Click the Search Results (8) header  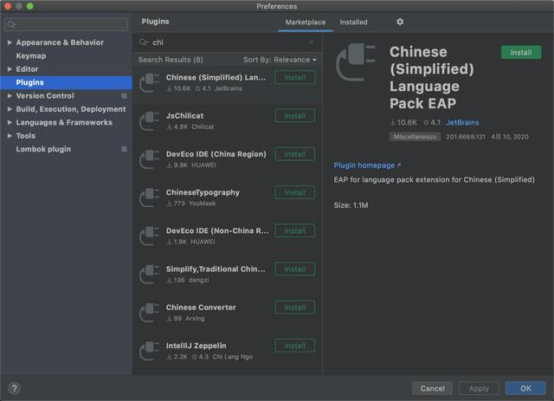[x=171, y=60]
